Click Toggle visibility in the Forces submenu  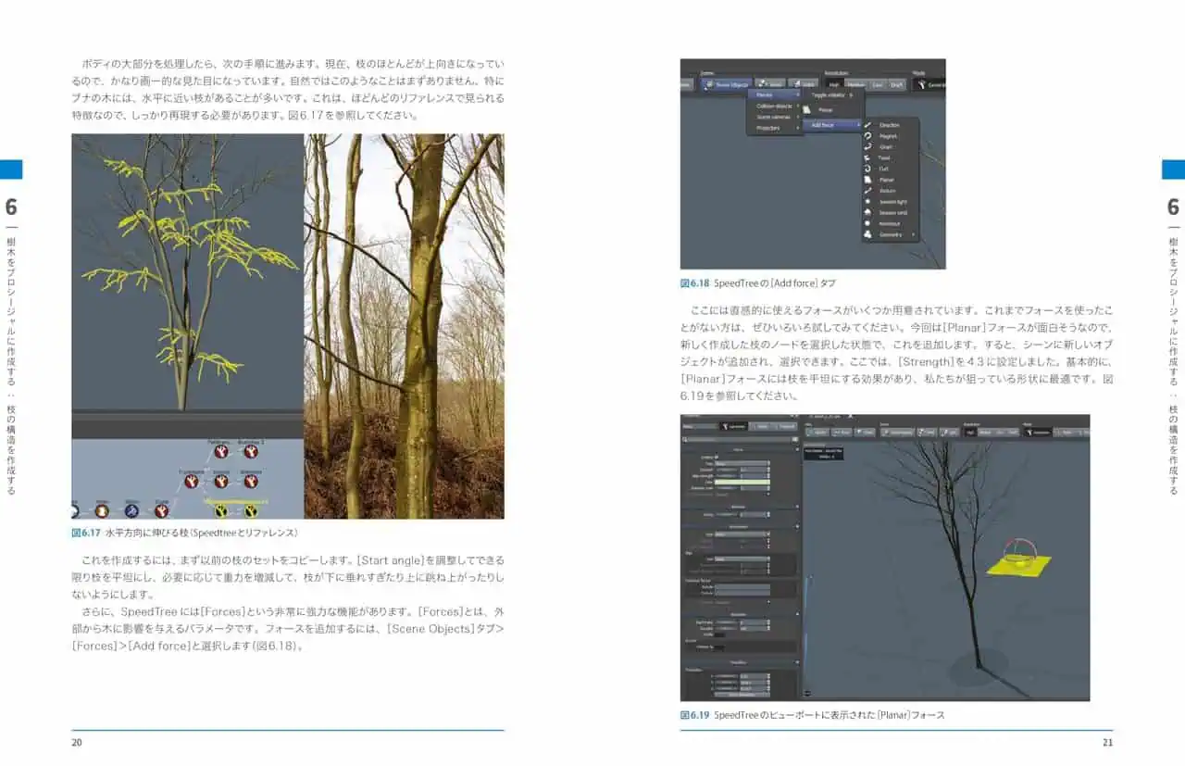830,94
